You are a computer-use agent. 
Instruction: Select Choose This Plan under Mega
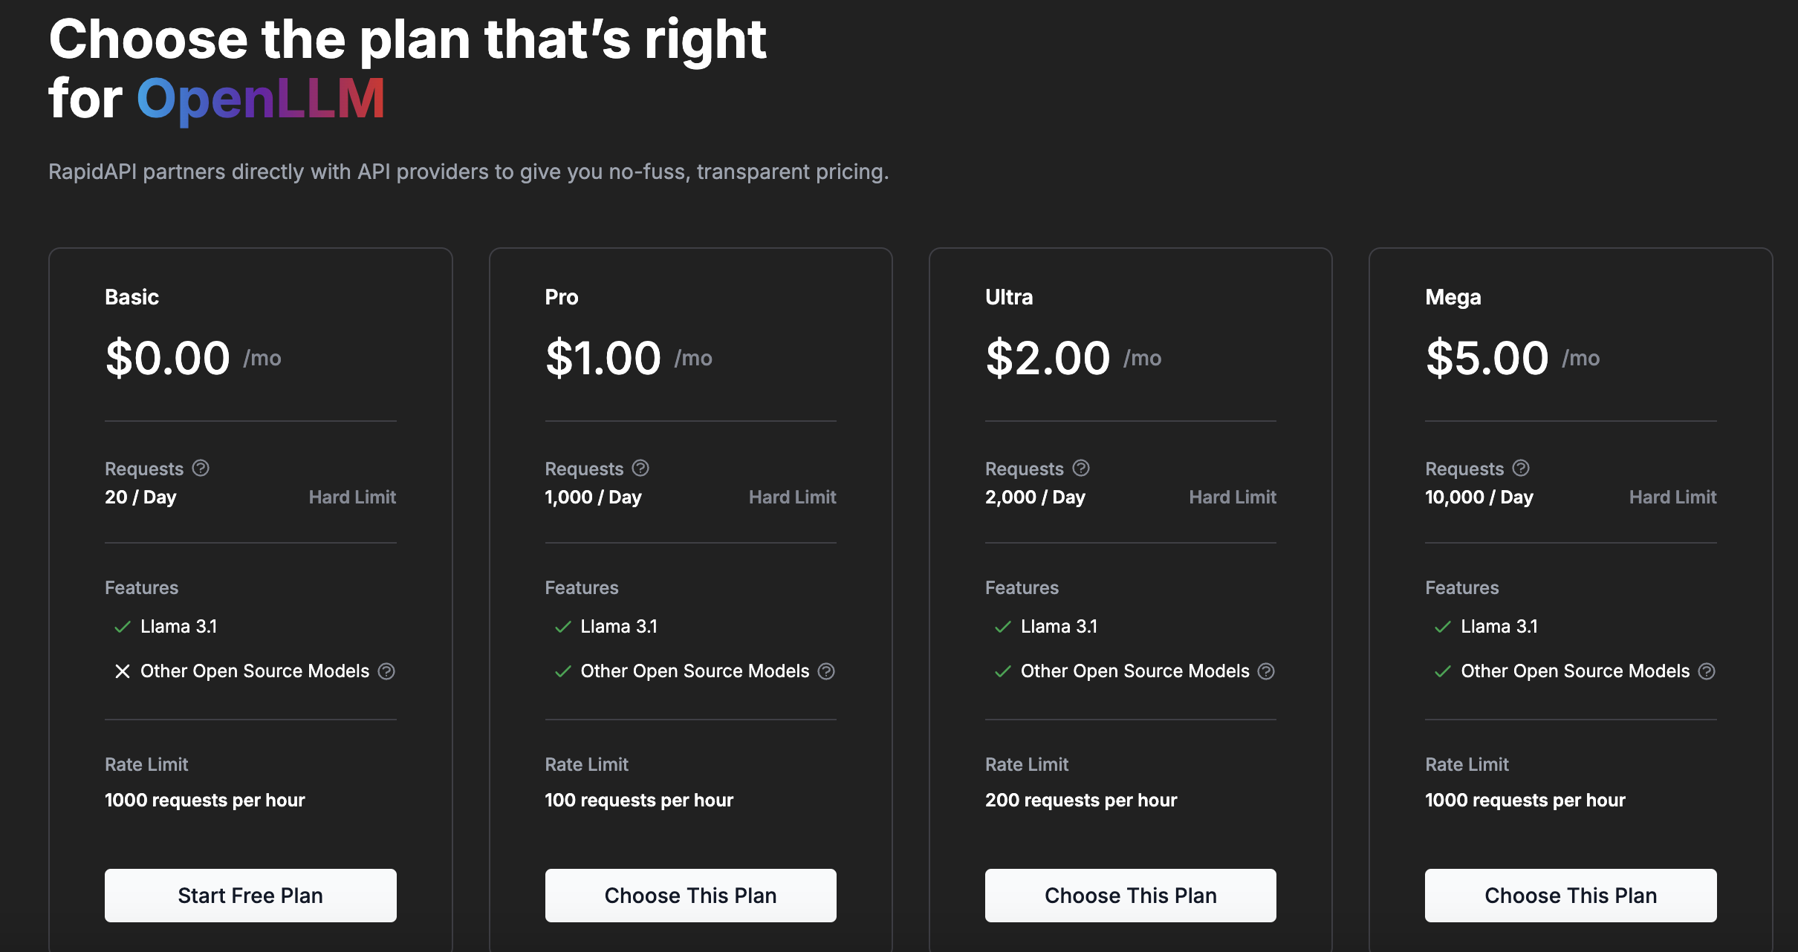(x=1570, y=895)
